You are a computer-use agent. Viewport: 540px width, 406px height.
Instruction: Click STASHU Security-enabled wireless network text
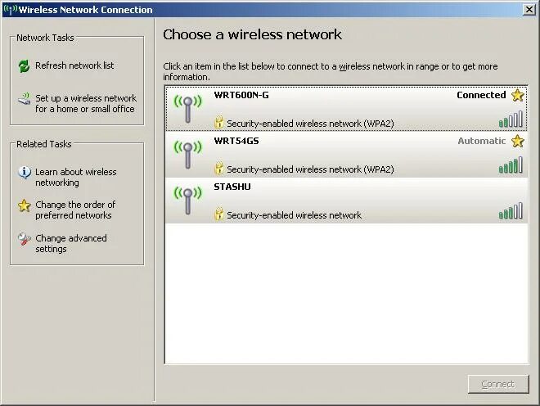(x=294, y=215)
